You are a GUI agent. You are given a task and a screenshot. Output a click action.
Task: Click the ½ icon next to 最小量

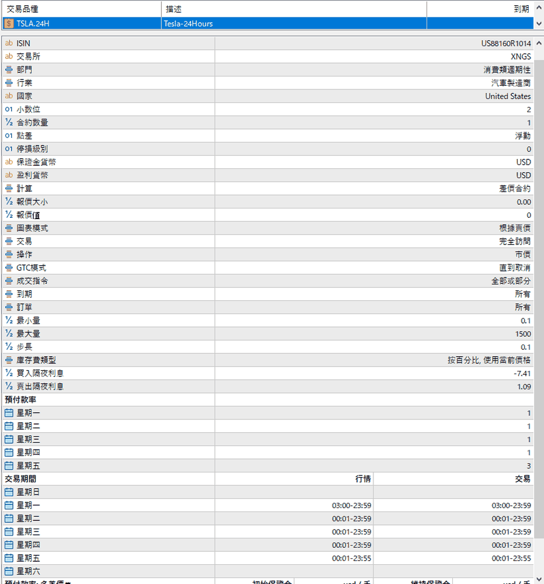pos(9,320)
